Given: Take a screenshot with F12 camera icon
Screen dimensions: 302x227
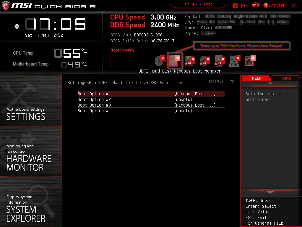Looking at the screenshot, I should [x=235, y=5].
